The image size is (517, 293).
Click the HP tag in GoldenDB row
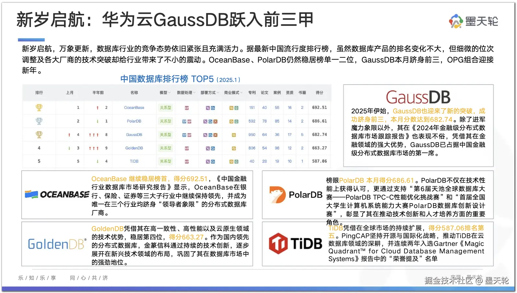tap(187, 148)
